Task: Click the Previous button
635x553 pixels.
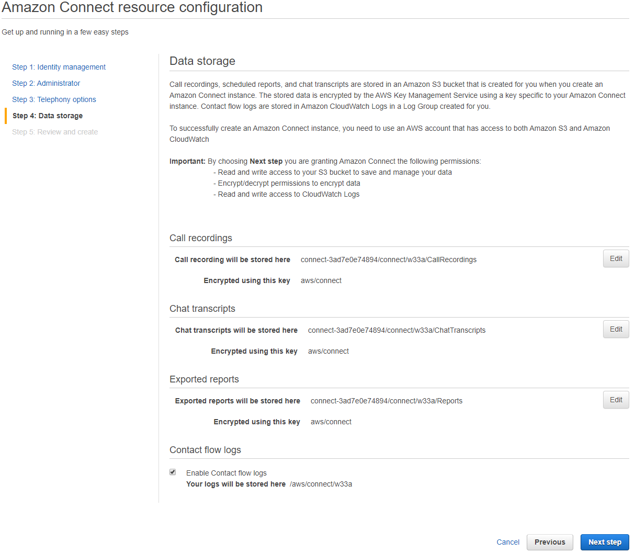Action: point(550,542)
